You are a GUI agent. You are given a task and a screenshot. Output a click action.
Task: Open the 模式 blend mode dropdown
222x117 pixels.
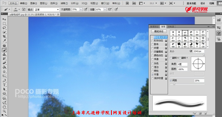[46, 10]
